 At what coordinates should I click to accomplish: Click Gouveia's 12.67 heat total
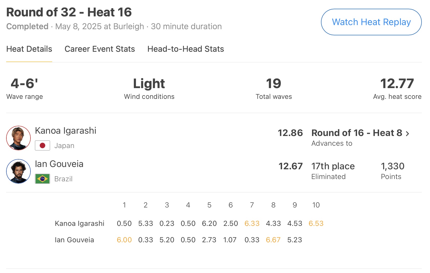pyautogui.click(x=291, y=166)
